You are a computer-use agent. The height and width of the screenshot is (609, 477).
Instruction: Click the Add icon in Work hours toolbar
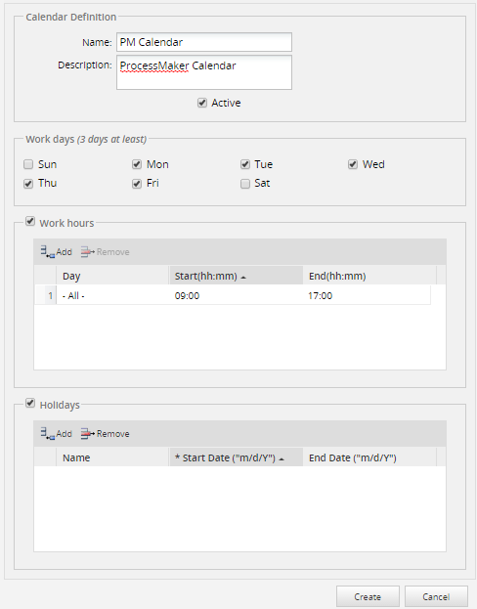click(x=47, y=251)
